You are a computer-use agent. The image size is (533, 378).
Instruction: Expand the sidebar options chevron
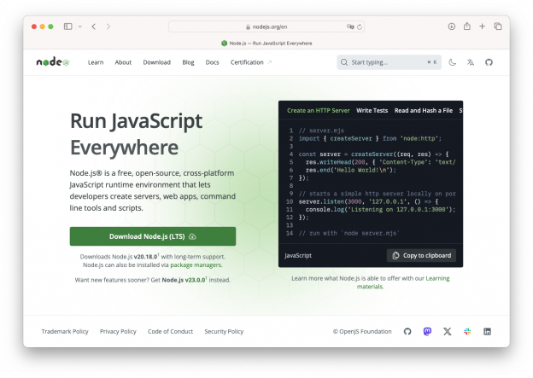pyautogui.click(x=80, y=26)
